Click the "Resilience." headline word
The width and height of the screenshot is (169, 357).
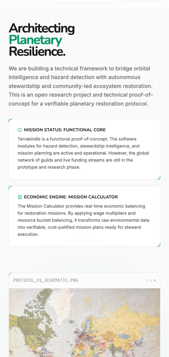pyautogui.click(x=37, y=52)
